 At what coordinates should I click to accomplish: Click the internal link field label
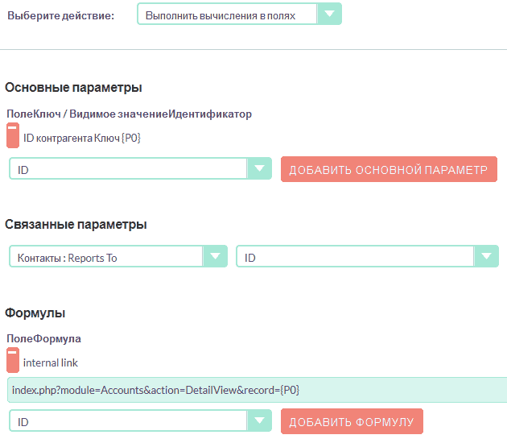point(51,363)
